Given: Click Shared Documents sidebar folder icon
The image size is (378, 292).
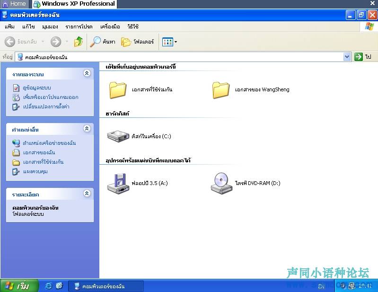Looking at the screenshot, I should tap(16, 162).
